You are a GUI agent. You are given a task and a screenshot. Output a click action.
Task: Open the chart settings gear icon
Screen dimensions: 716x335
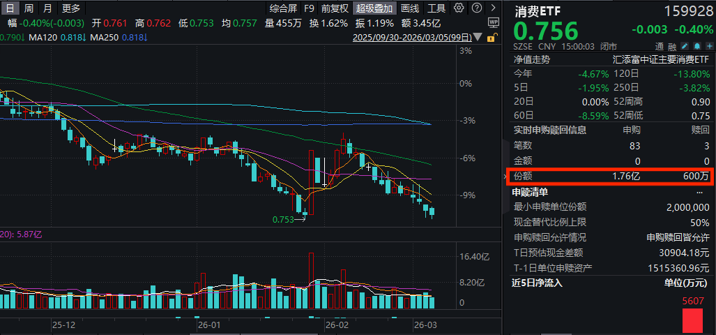coord(458,8)
